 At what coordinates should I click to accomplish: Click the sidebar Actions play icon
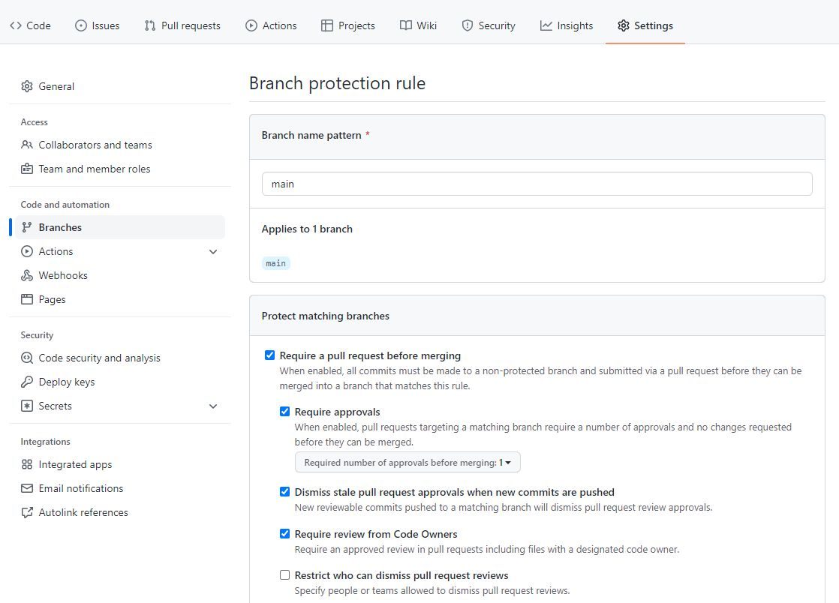coord(27,251)
